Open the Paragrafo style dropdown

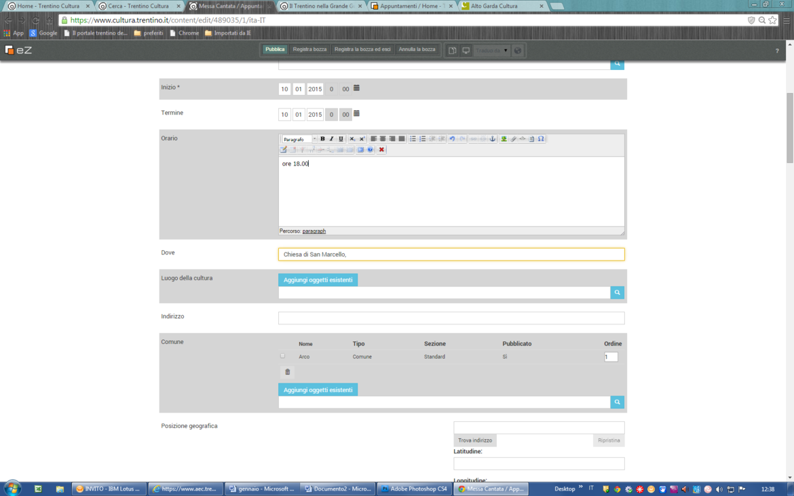point(299,139)
